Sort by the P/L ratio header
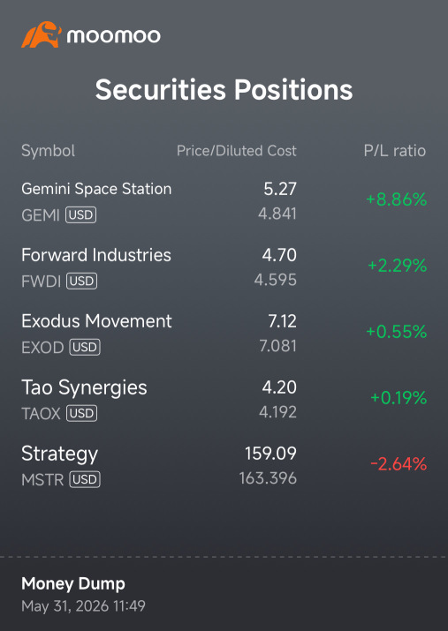The image size is (448, 631). [395, 151]
